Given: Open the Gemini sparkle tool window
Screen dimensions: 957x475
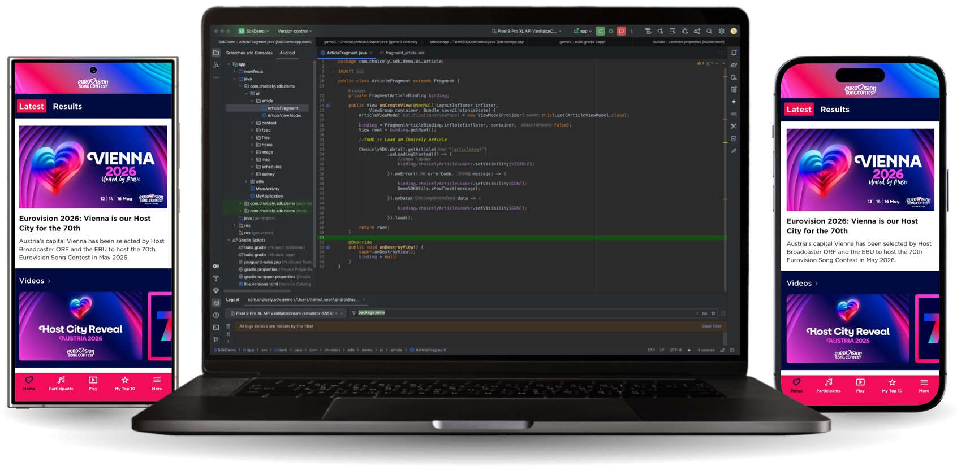Looking at the screenshot, I should [734, 102].
